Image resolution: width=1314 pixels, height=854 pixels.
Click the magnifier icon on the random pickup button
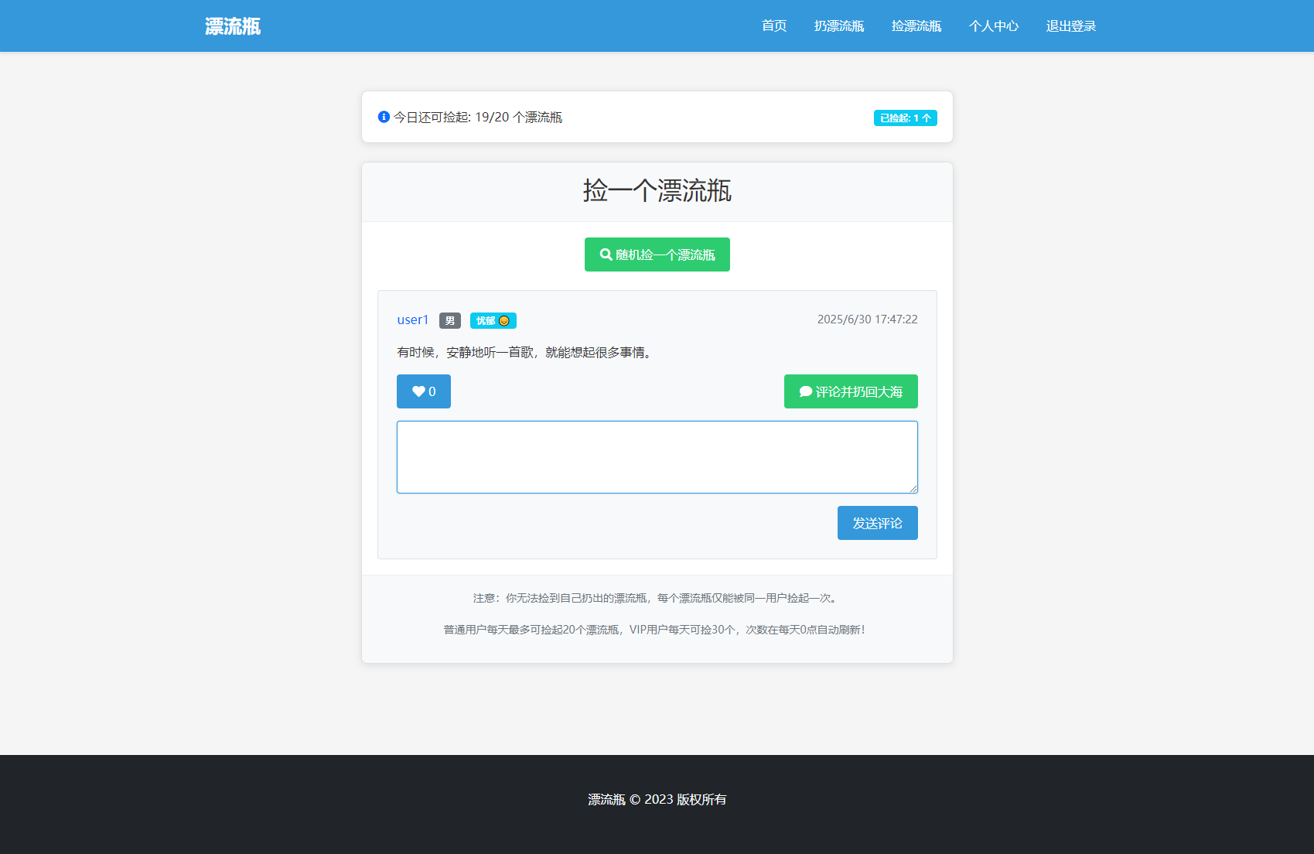606,254
